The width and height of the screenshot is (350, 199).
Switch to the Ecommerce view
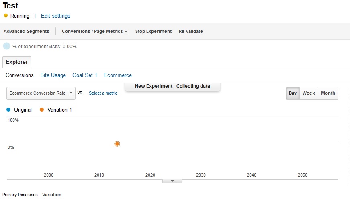click(x=118, y=75)
